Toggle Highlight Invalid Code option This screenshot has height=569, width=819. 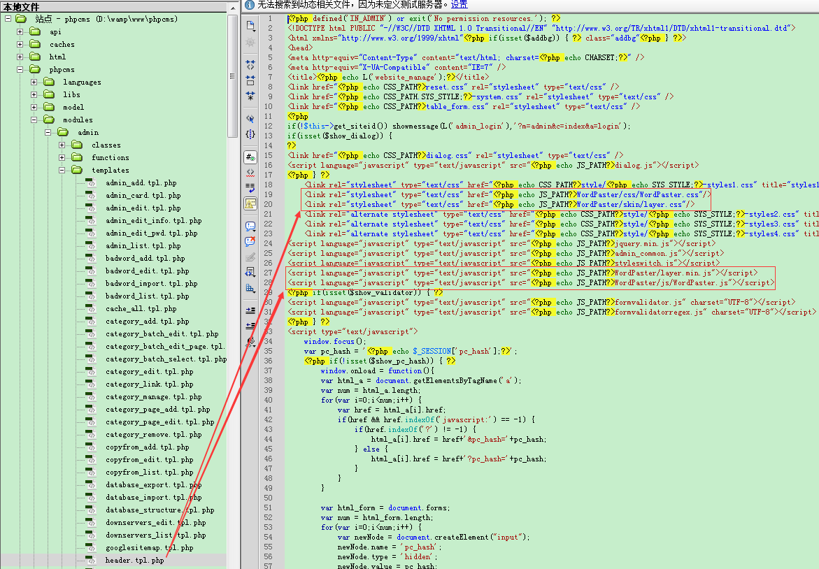(x=250, y=172)
